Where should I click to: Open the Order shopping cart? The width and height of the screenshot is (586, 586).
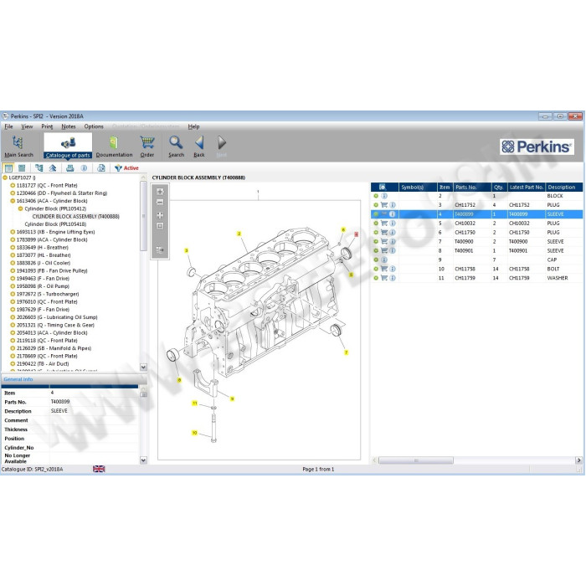(147, 146)
